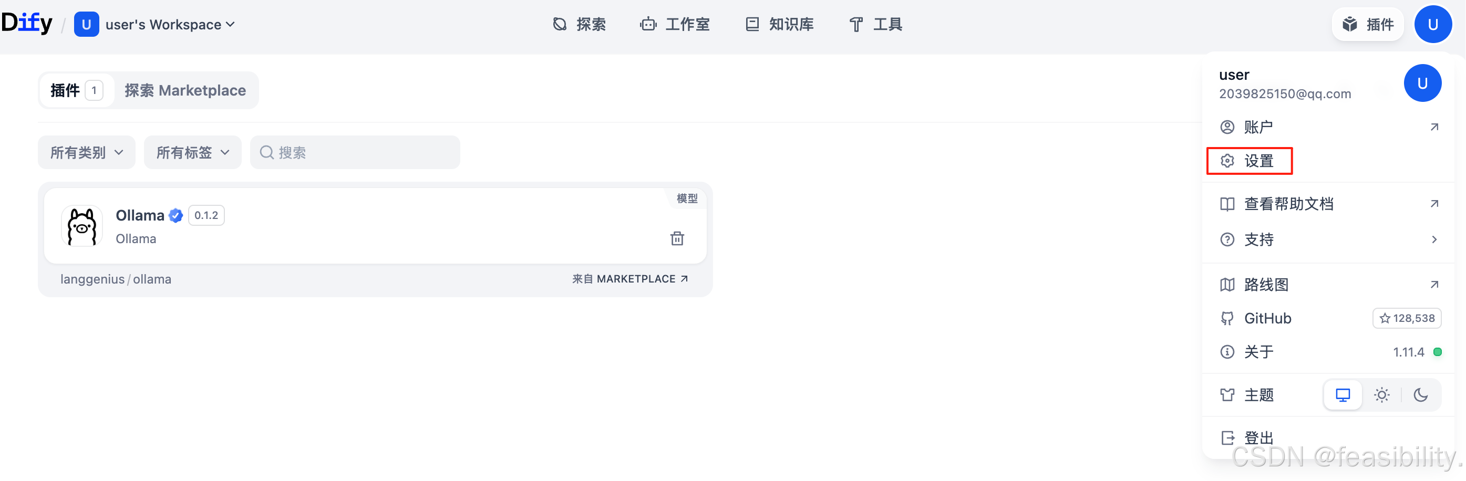Click the 探索 compass icon

point(560,25)
